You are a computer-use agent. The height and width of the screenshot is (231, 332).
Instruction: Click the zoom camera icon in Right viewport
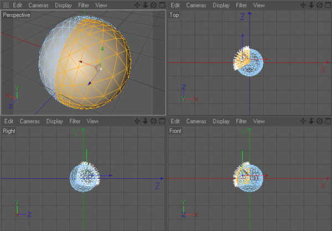pos(146,121)
